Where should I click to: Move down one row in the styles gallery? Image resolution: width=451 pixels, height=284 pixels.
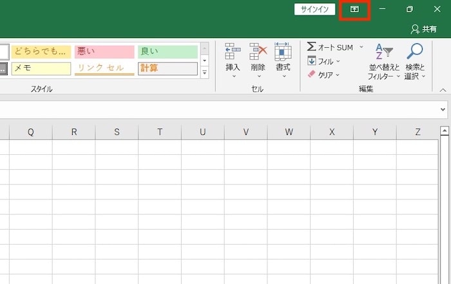204,61
